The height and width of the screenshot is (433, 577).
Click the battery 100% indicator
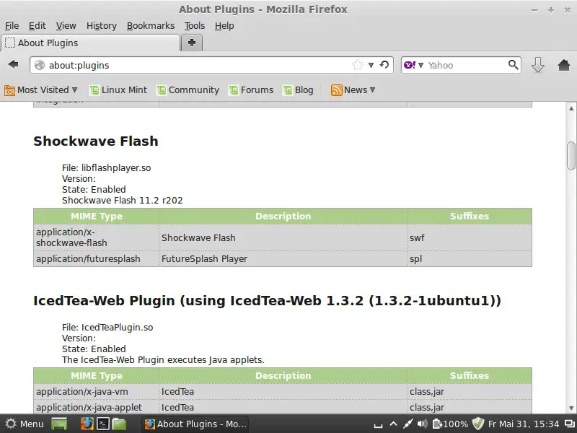click(450, 424)
